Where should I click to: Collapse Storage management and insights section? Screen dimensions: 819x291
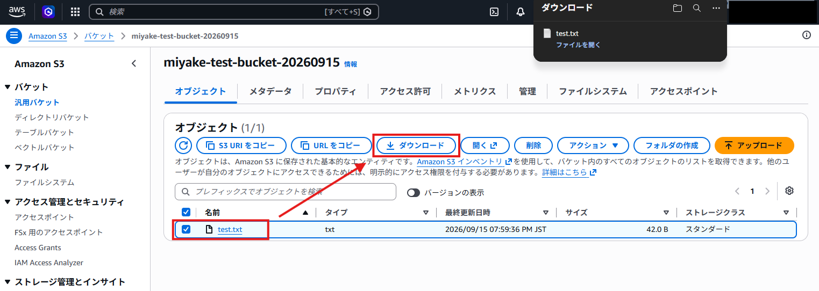pyautogui.click(x=8, y=282)
